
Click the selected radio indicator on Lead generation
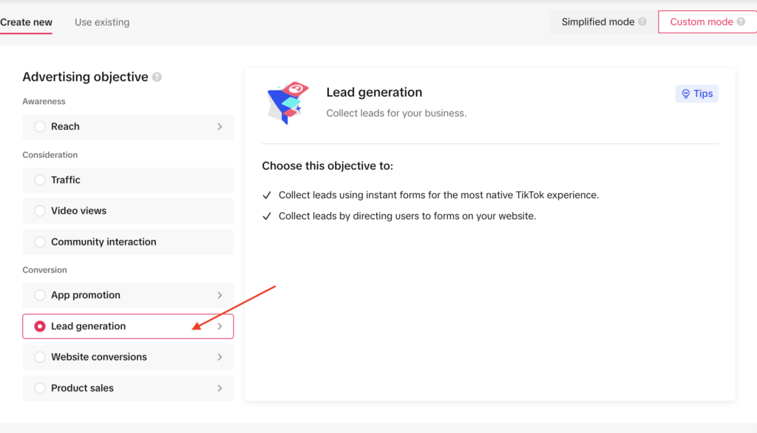pyautogui.click(x=39, y=326)
